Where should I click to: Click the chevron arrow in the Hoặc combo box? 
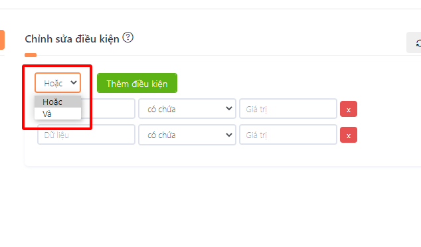74,83
